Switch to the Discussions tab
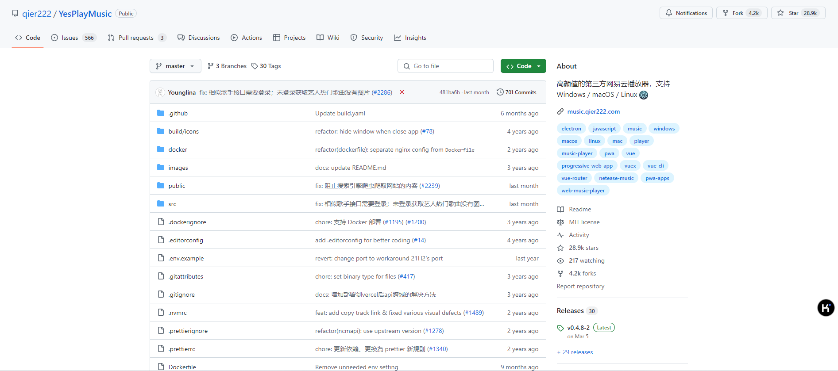The height and width of the screenshot is (371, 838). (198, 38)
